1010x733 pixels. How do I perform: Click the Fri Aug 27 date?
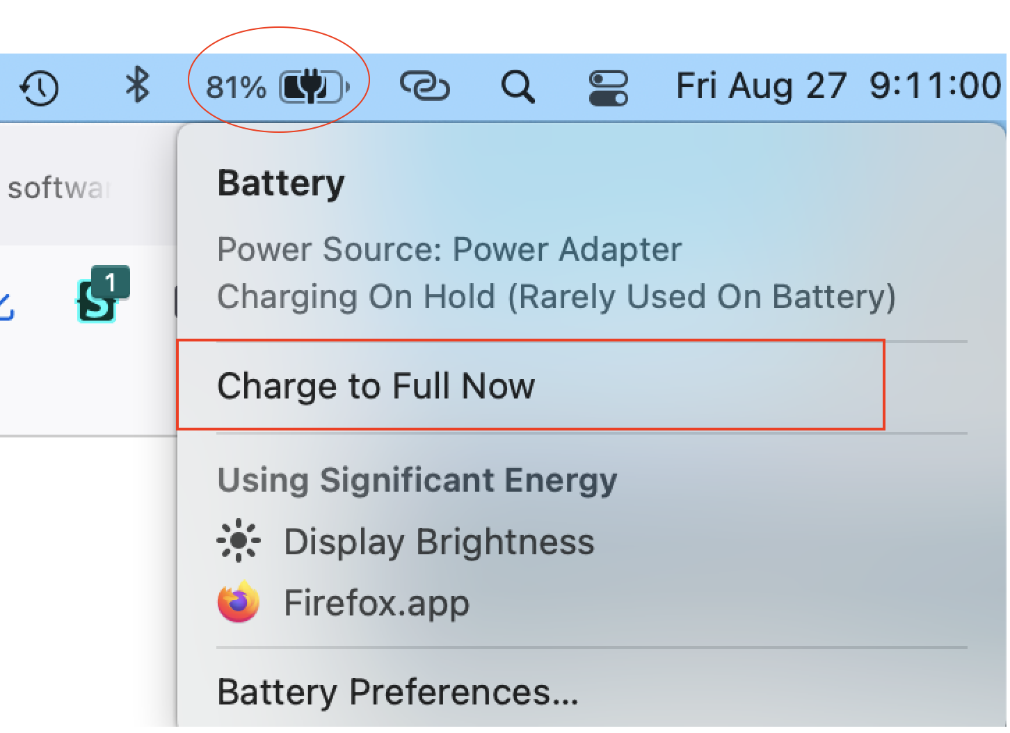(x=761, y=87)
